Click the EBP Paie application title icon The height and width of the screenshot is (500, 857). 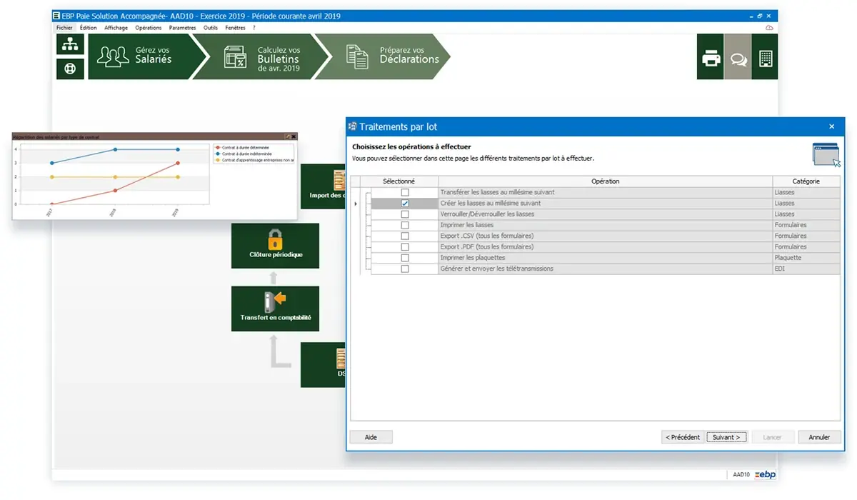(56, 16)
